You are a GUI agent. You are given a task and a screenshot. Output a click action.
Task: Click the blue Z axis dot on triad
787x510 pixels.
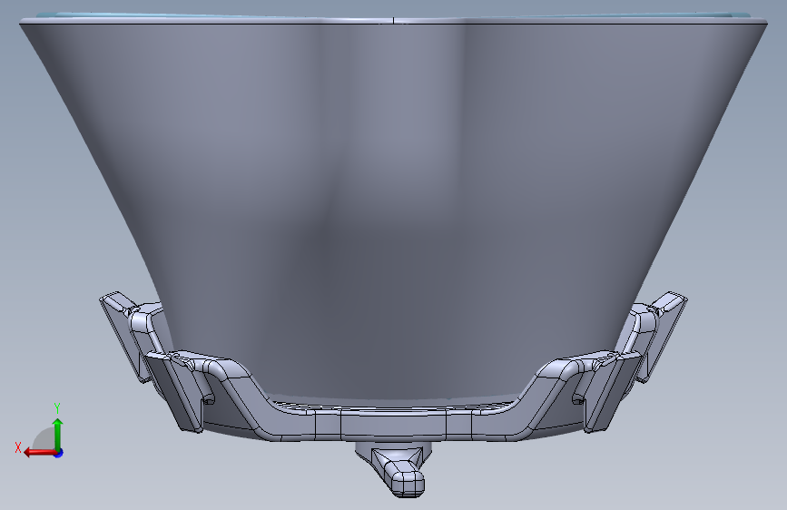[x=59, y=453]
